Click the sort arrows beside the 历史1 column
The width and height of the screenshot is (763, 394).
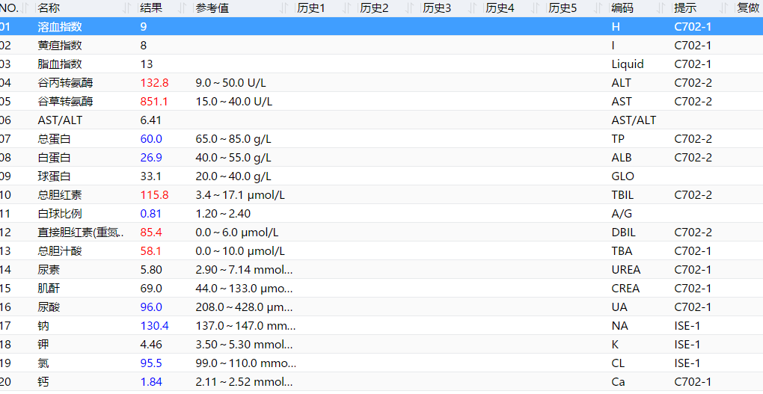click(347, 8)
